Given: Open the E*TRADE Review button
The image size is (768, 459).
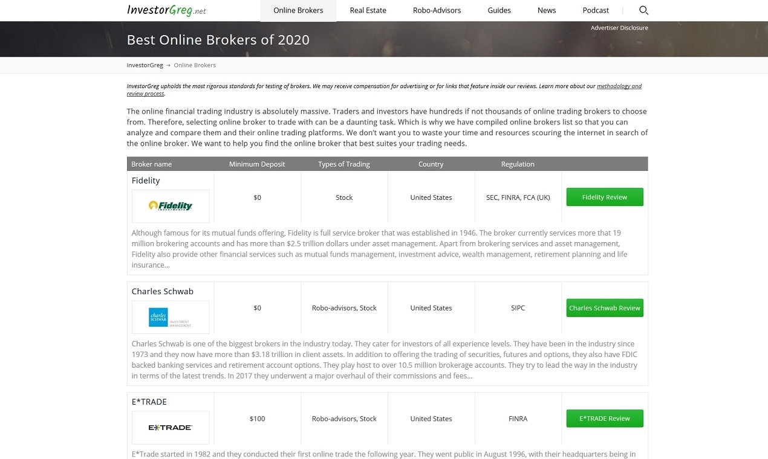Looking at the screenshot, I should pyautogui.click(x=605, y=419).
